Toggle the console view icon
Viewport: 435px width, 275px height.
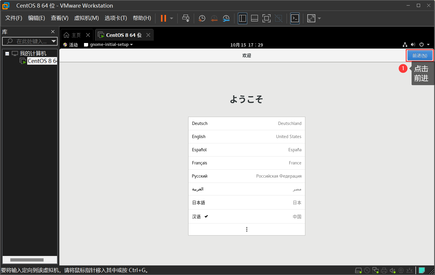click(295, 18)
